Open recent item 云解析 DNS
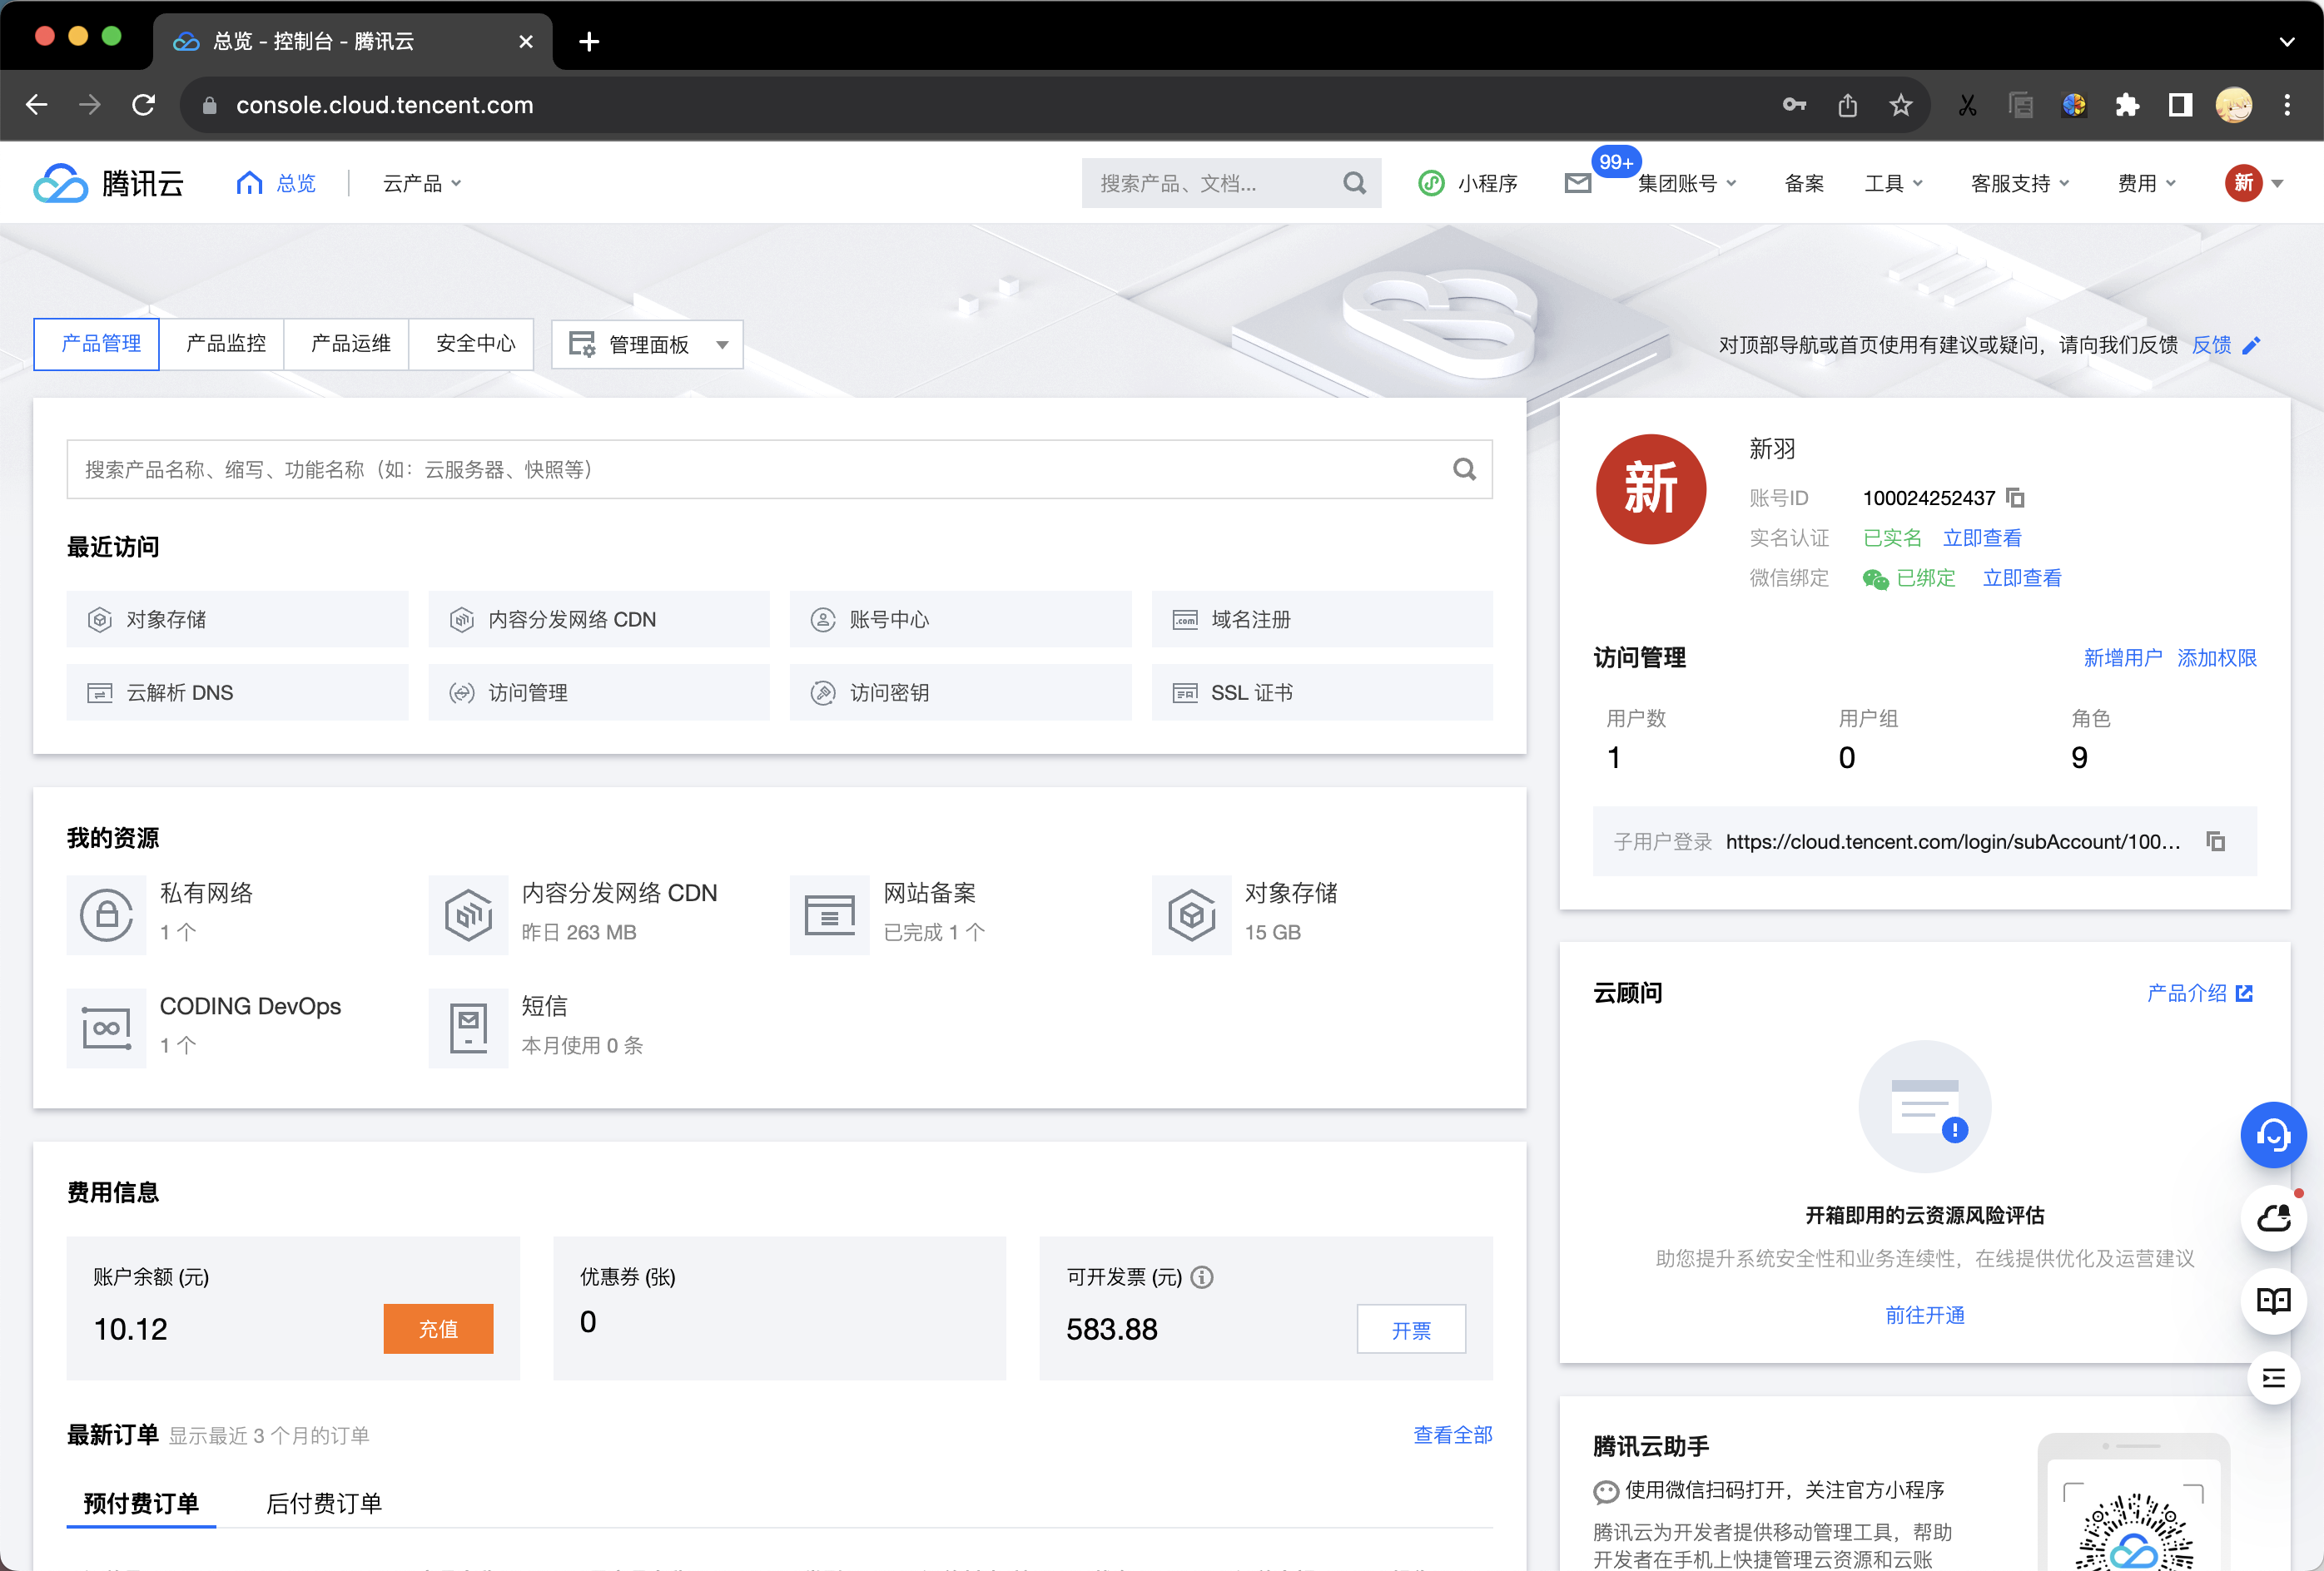 pyautogui.click(x=237, y=691)
